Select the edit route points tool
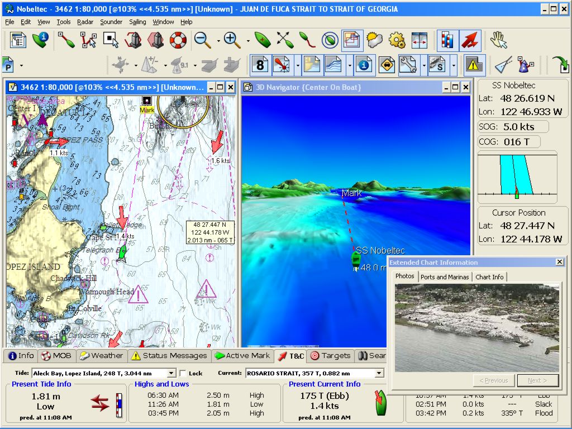 point(89,40)
